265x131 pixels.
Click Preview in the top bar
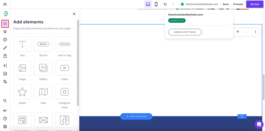(238, 4)
